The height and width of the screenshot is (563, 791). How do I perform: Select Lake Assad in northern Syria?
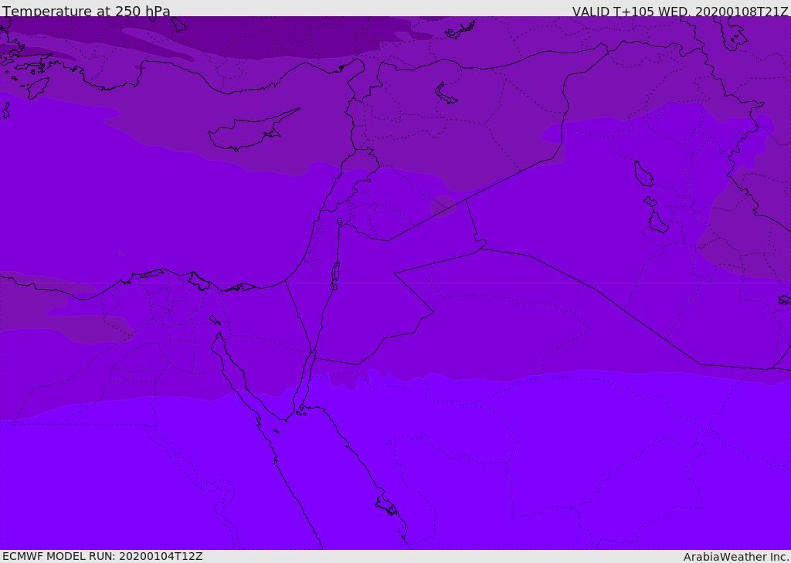(446, 94)
